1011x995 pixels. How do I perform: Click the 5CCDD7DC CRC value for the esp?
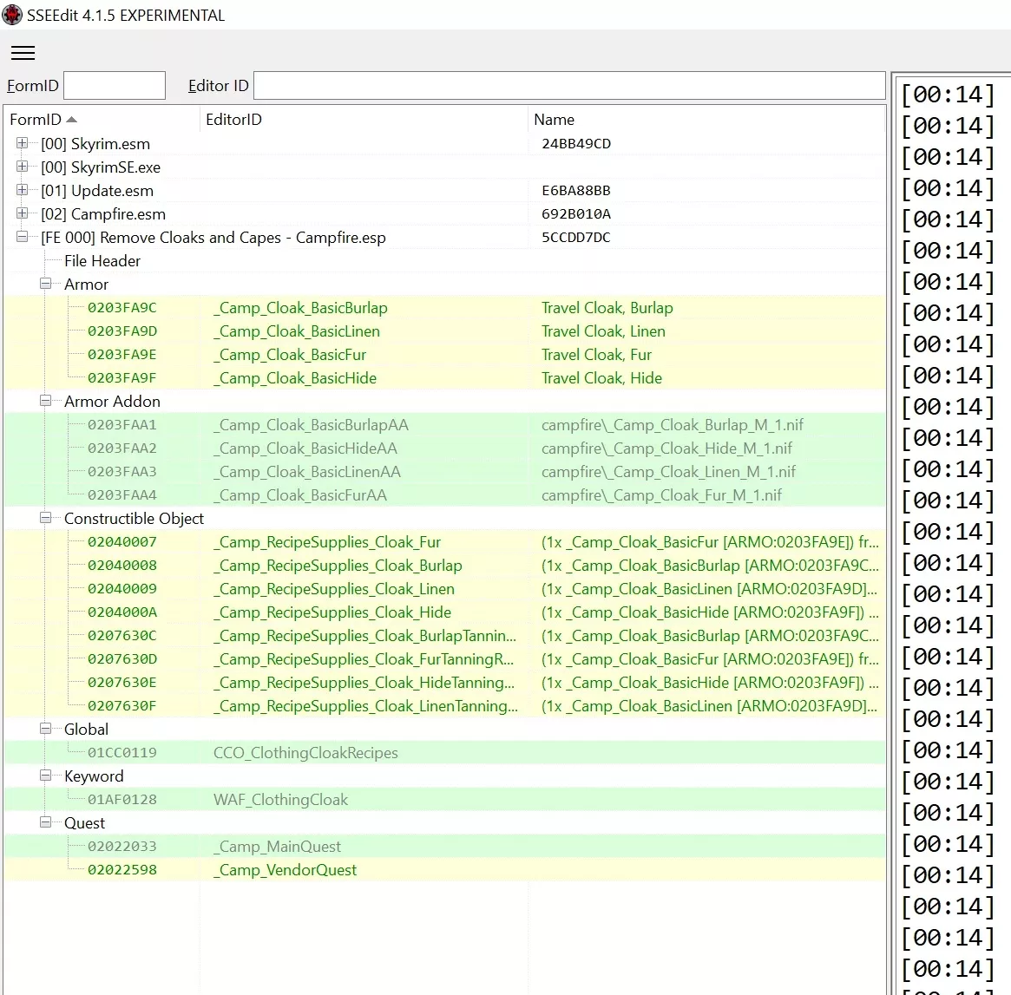coord(576,237)
